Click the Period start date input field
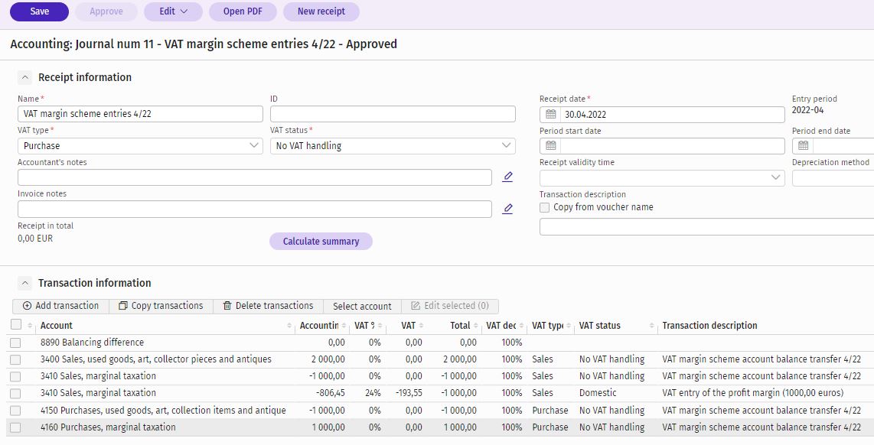 tap(672, 146)
